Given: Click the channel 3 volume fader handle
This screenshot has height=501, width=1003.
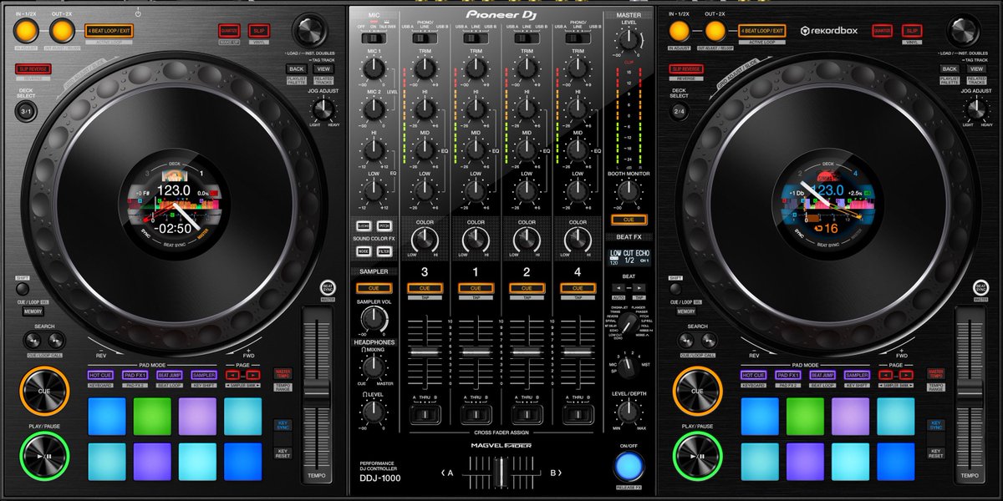Looking at the screenshot, I should point(425,354).
